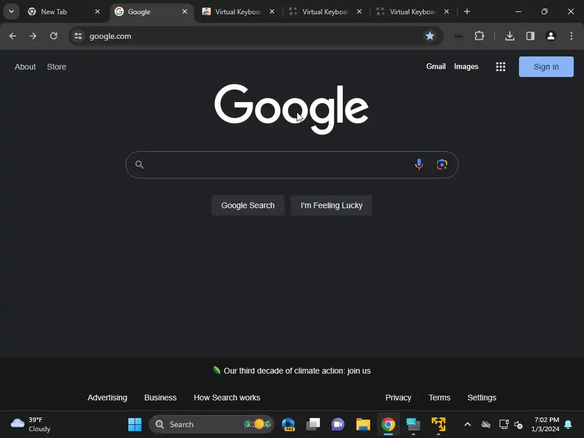The width and height of the screenshot is (584, 438).
Task: Open File Explorer from taskbar
Action: pyautogui.click(x=363, y=424)
